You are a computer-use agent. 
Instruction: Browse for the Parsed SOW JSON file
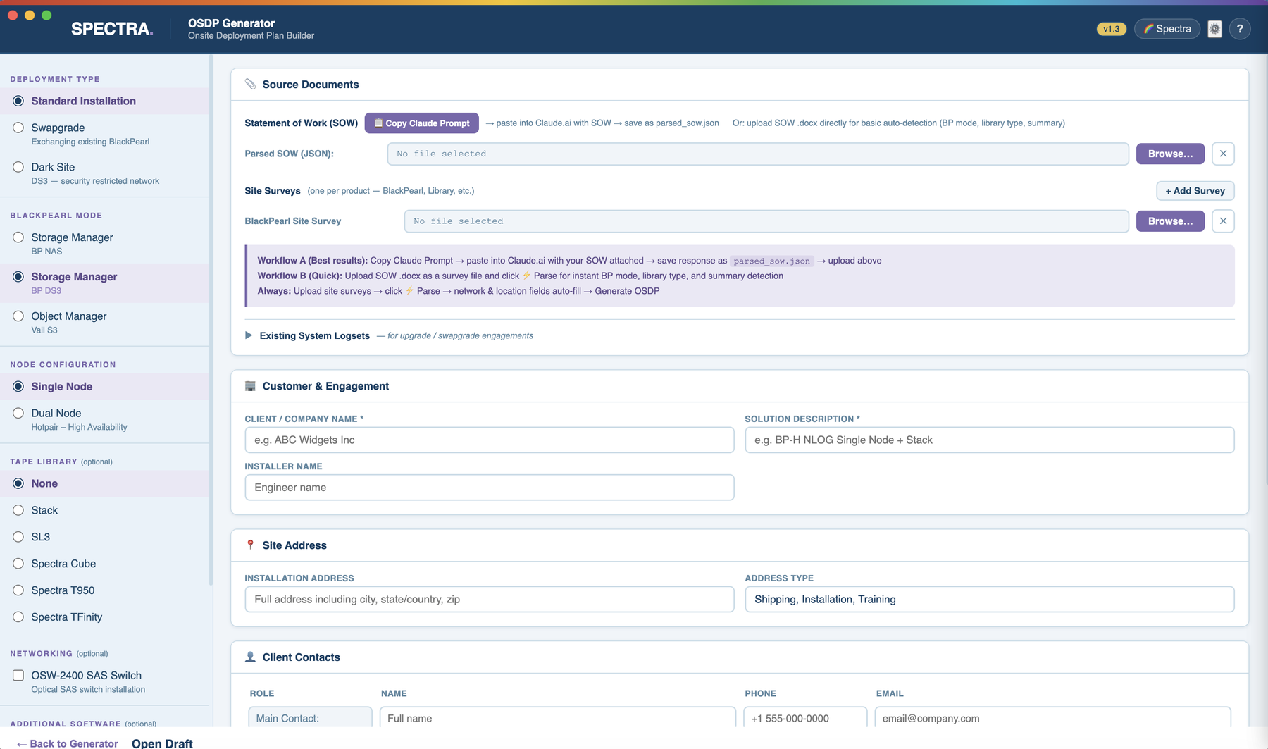tap(1170, 154)
